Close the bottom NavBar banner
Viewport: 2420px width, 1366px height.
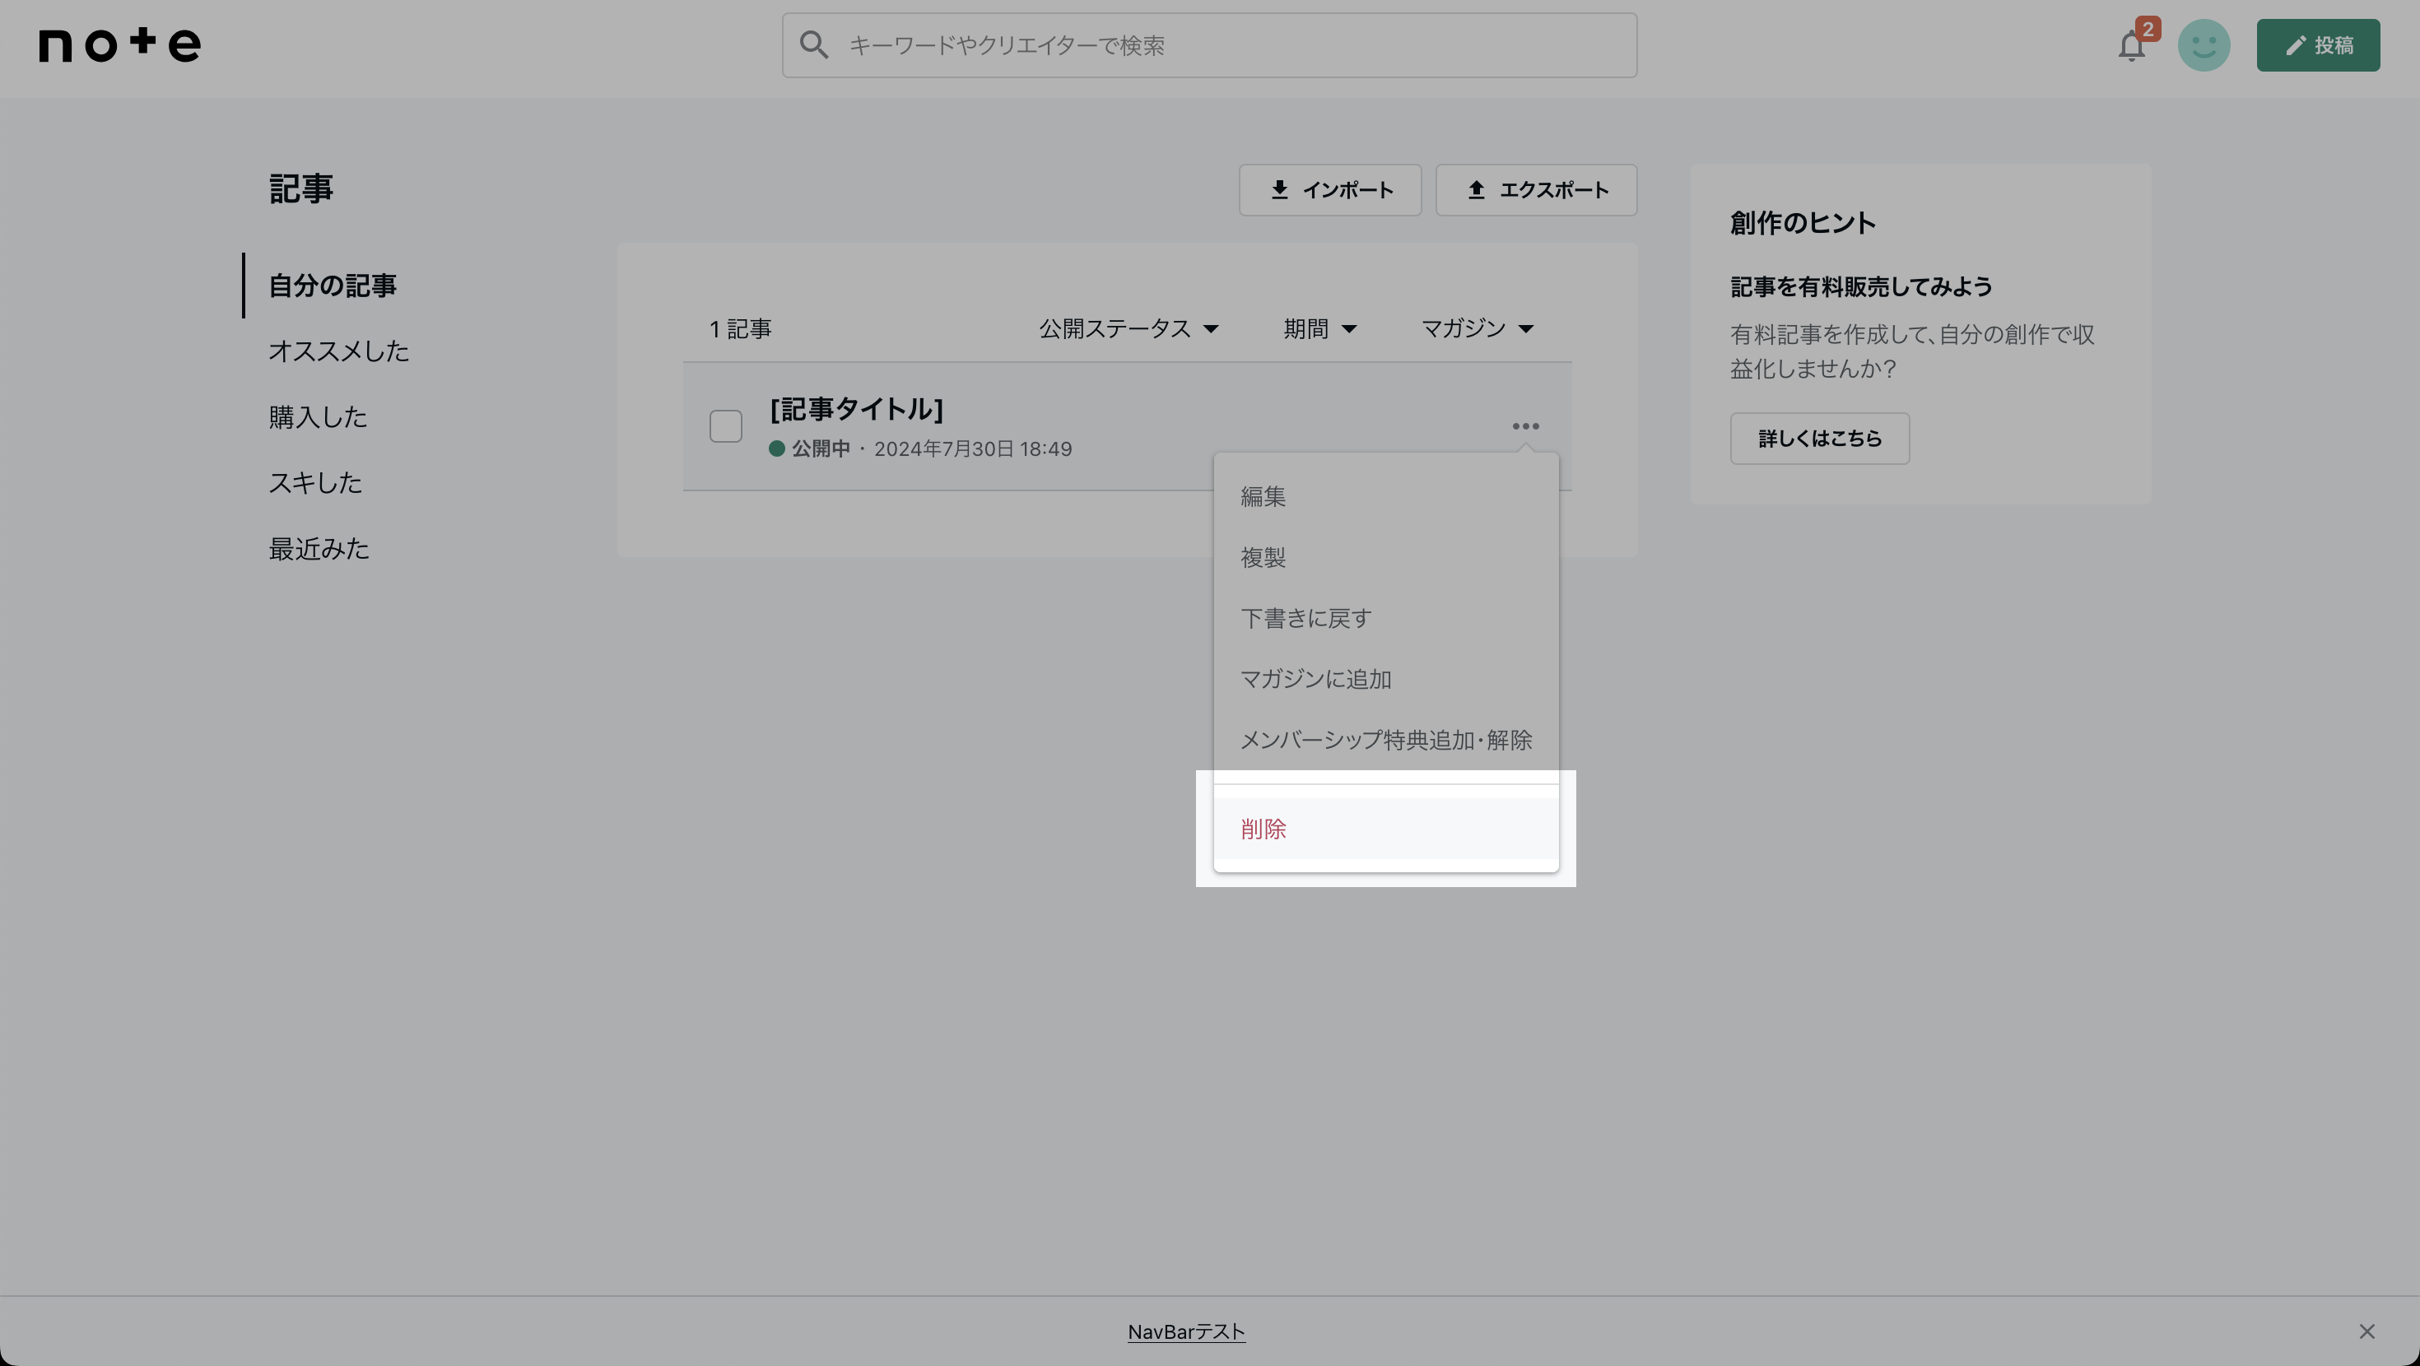click(2366, 1331)
